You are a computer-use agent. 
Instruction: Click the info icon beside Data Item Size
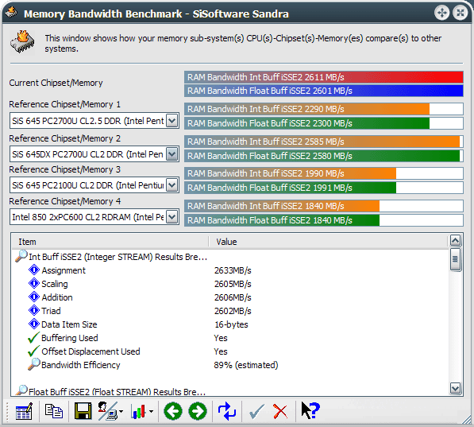[x=34, y=324]
